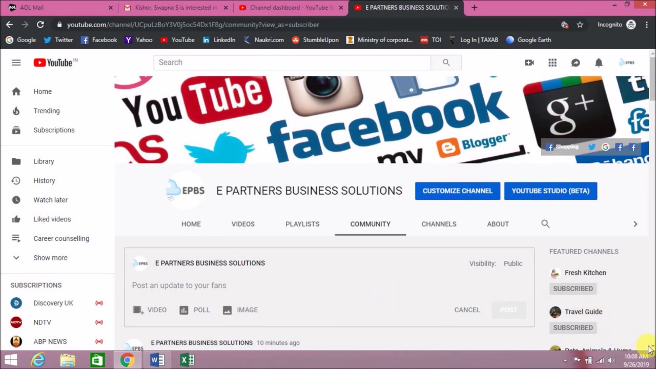Add a POLL to the post
Image resolution: width=656 pixels, height=369 pixels.
195,310
